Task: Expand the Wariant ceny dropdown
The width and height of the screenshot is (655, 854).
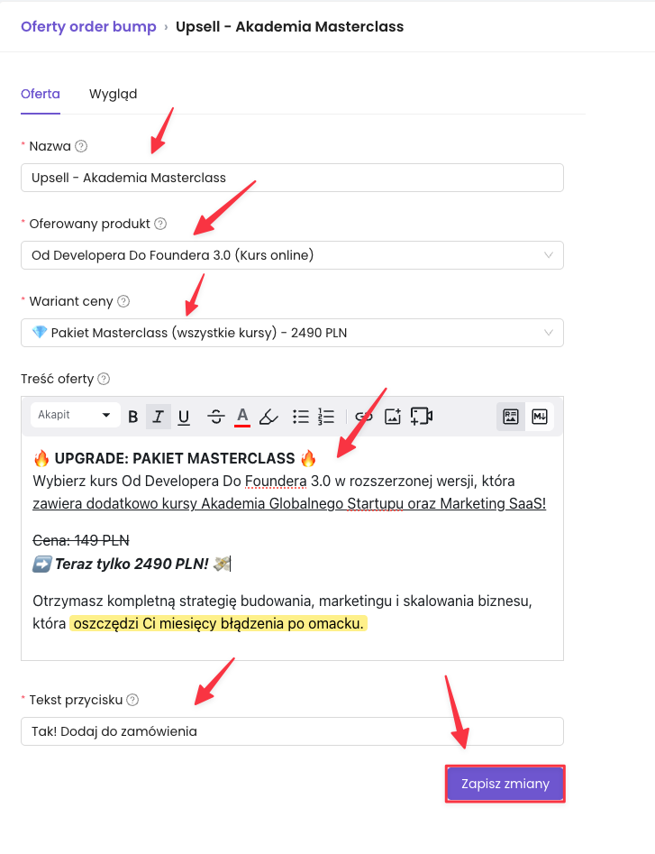Action: (x=292, y=333)
